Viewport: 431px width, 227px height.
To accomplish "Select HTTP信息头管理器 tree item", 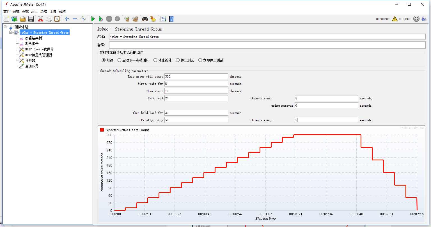I will coord(38,55).
